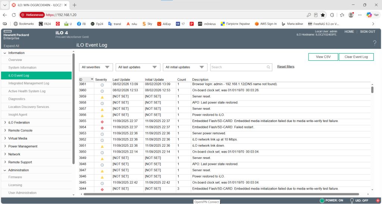Open the browser profile avatar
The height and width of the screenshot is (204, 382).
pyautogui.click(x=351, y=15)
